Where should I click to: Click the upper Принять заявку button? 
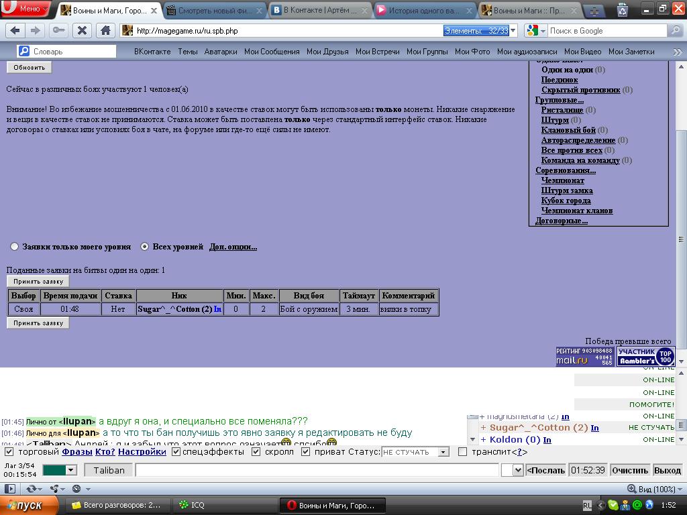(x=38, y=281)
